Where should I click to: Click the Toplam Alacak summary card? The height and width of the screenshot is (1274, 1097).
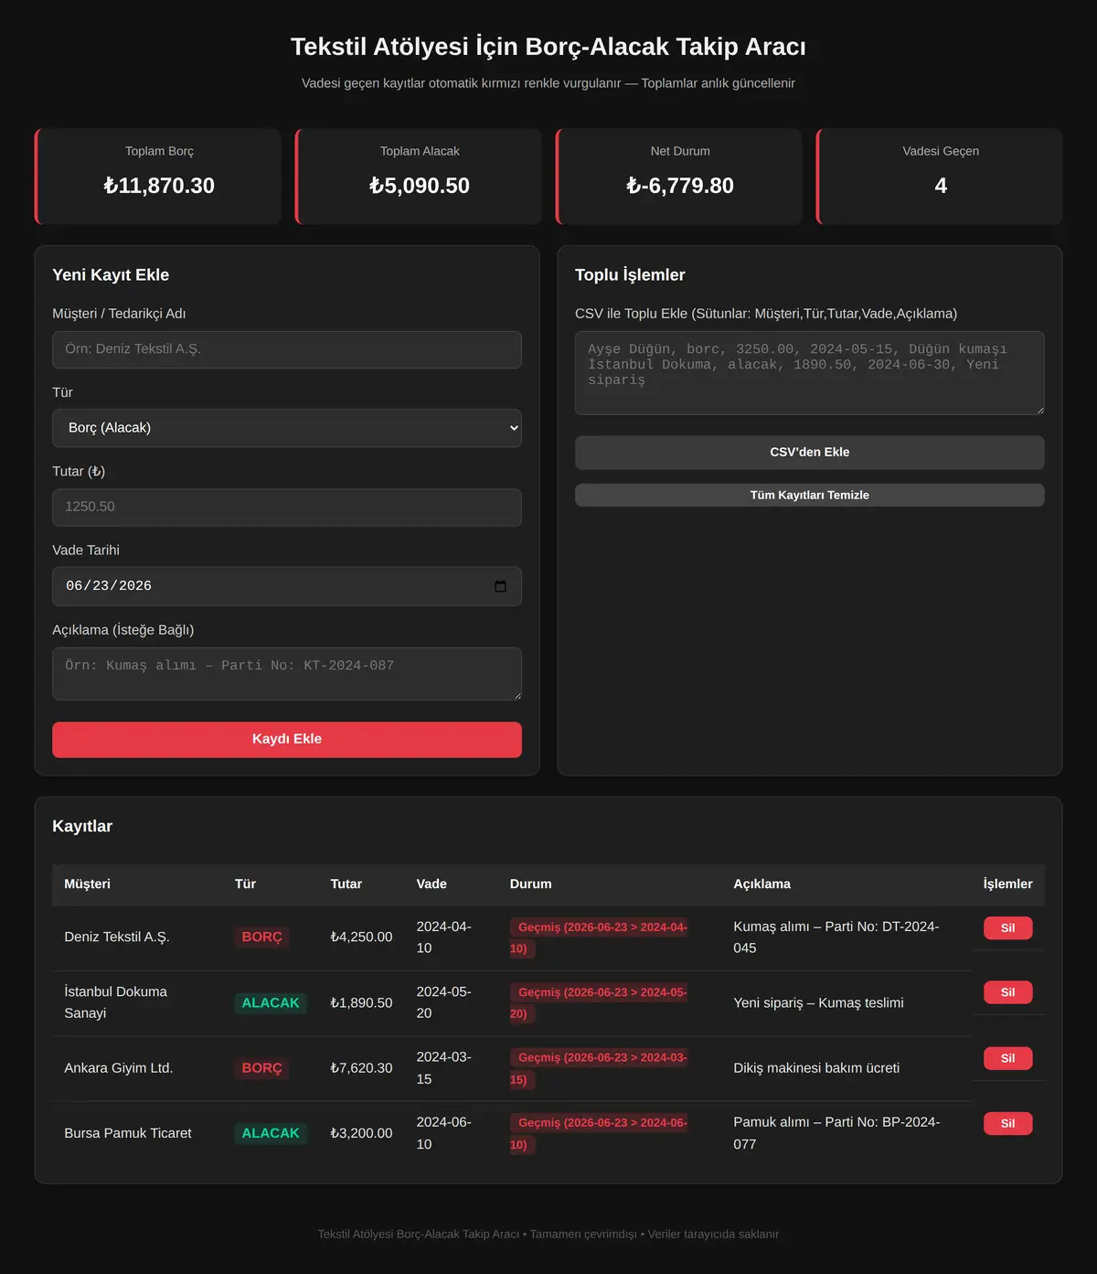click(419, 177)
